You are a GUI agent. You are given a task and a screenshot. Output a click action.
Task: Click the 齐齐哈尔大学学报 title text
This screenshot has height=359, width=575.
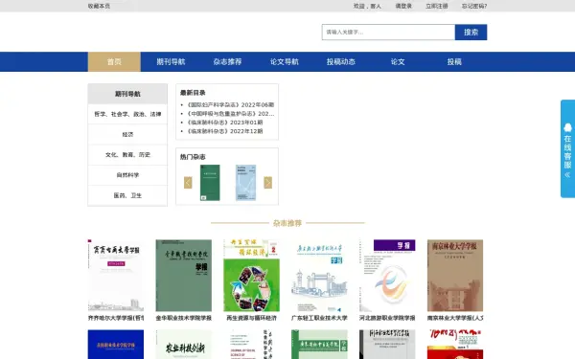pos(116,318)
